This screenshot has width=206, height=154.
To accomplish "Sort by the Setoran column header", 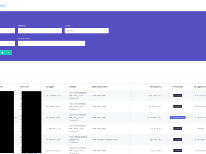I will [73, 87].
